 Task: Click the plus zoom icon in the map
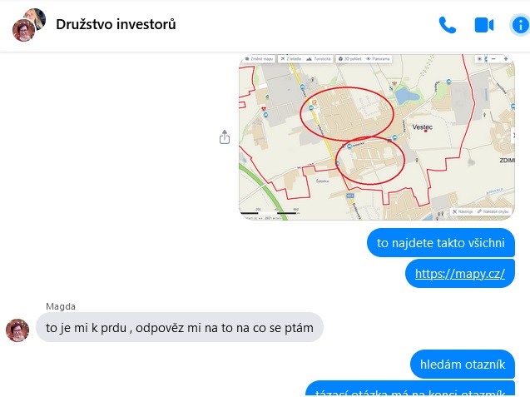[506, 59]
